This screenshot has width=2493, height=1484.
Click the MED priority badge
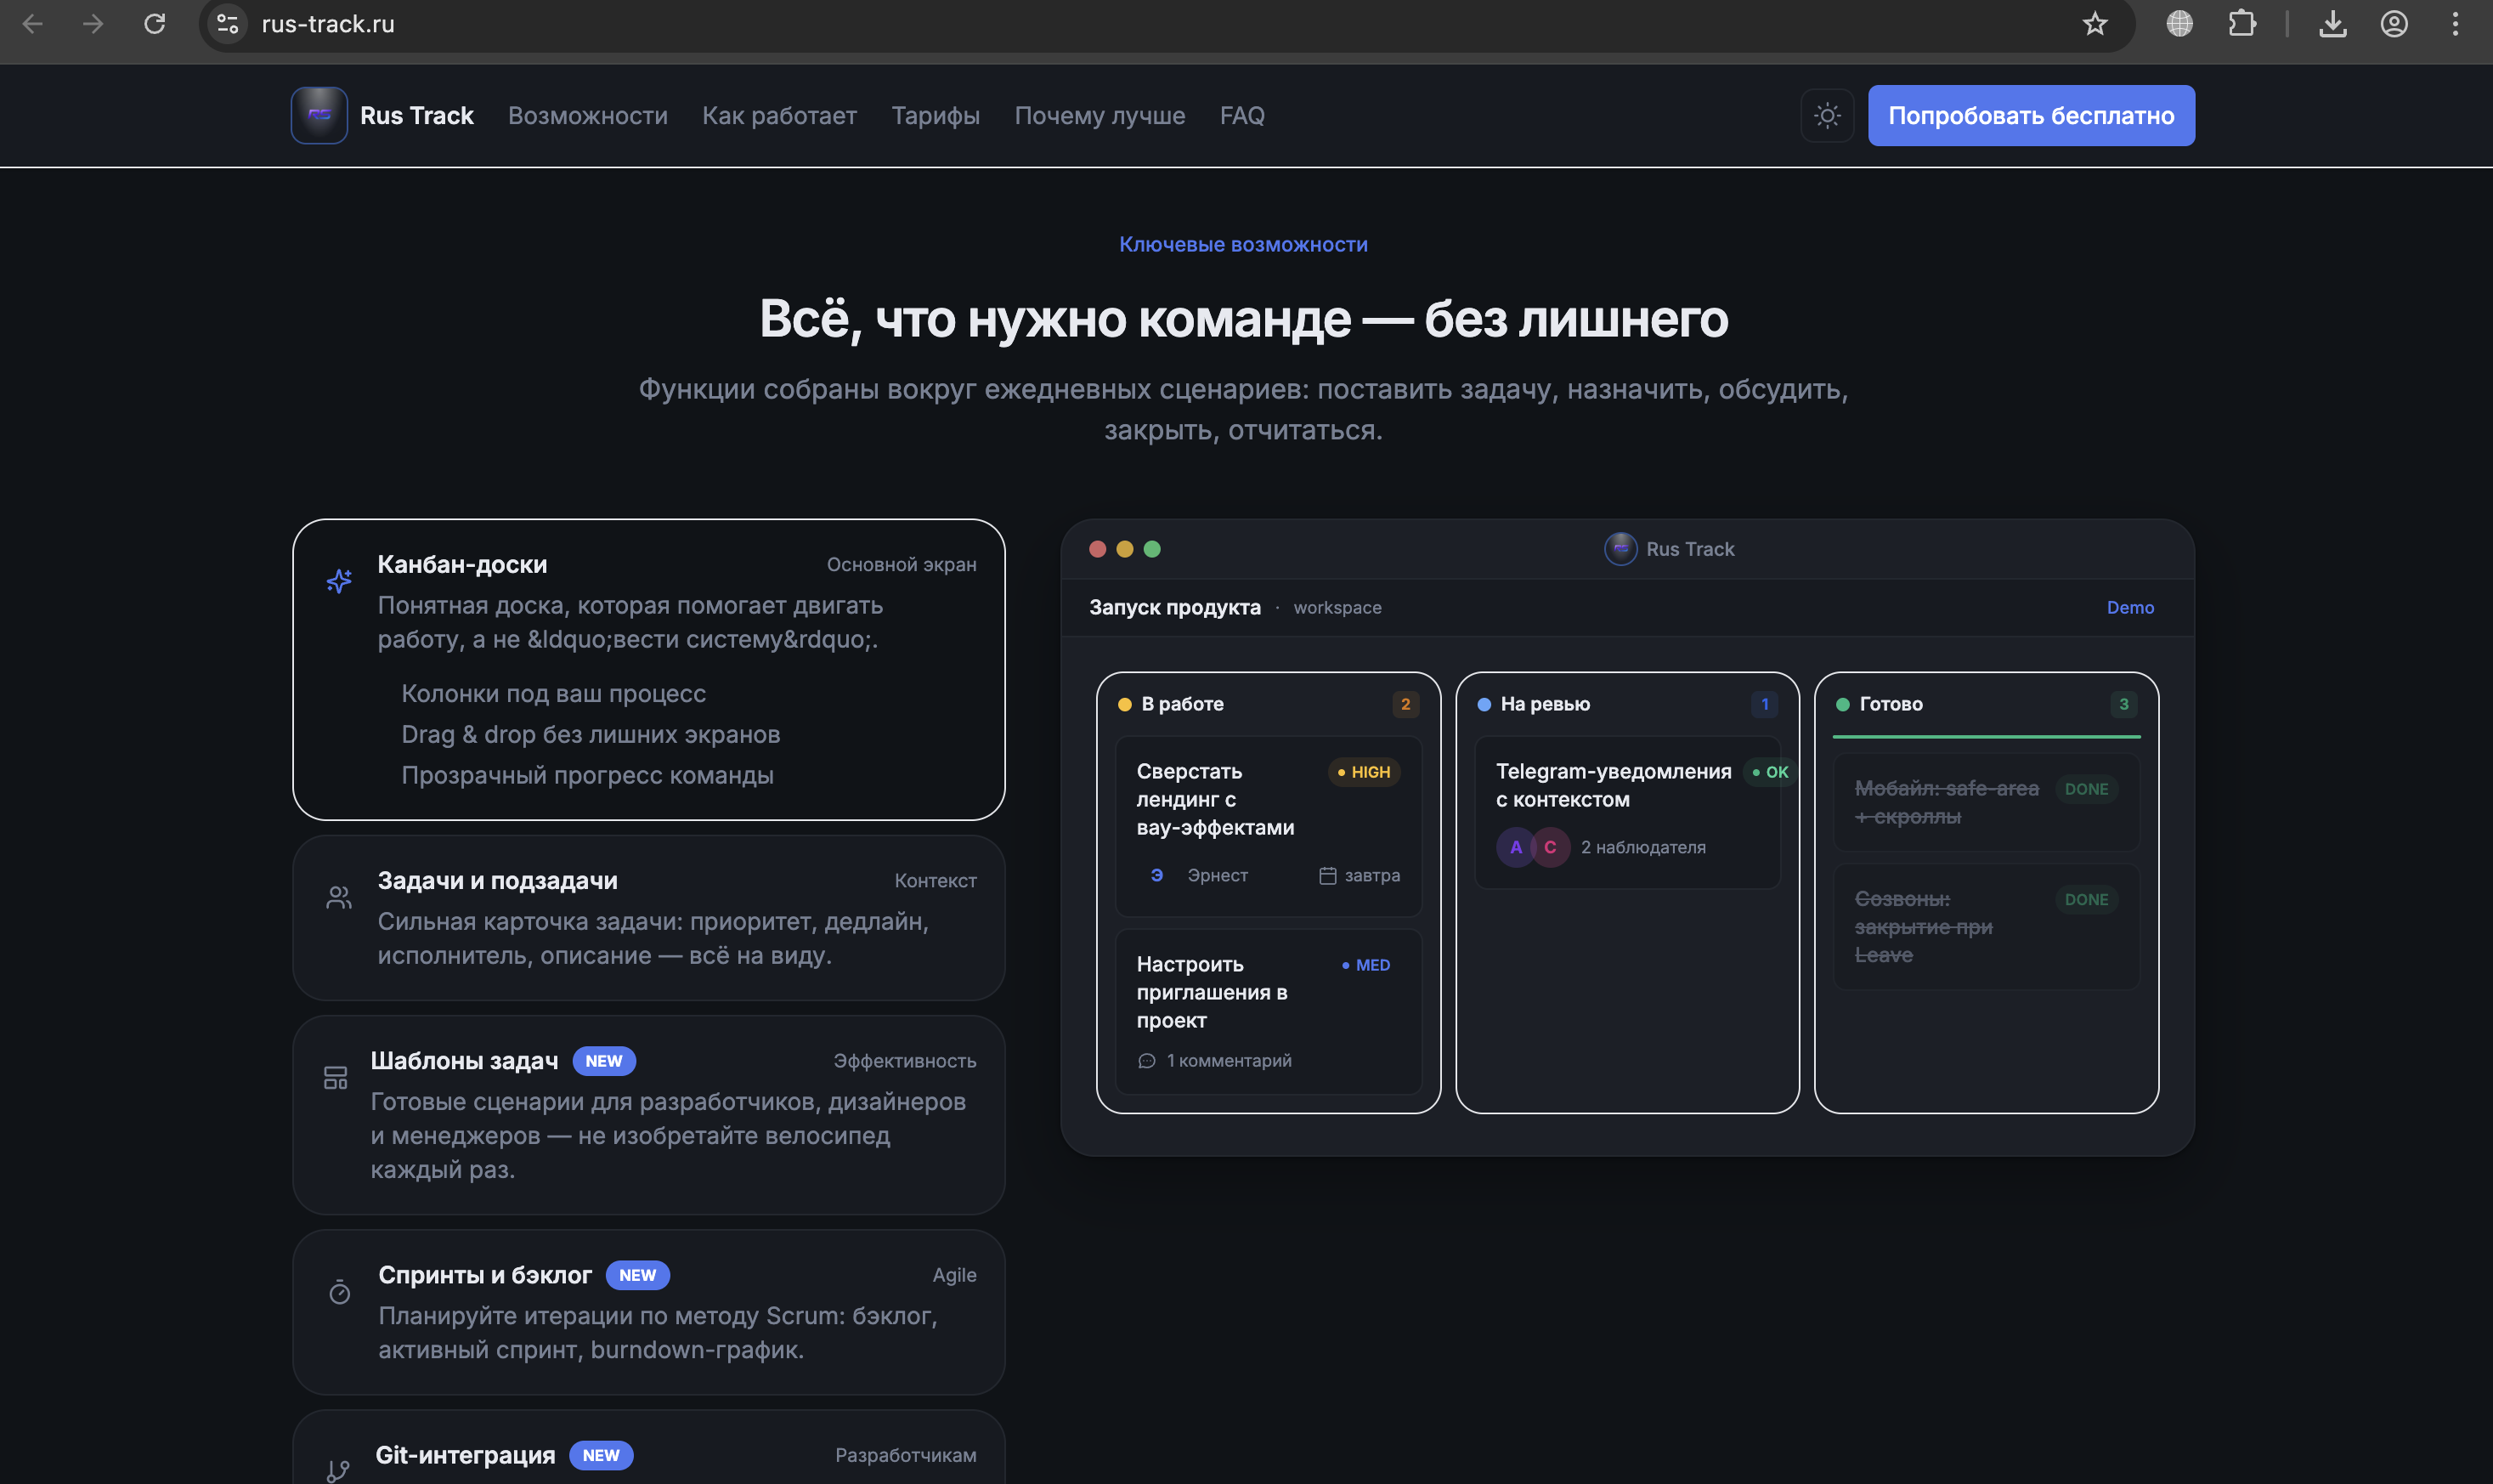(x=1365, y=965)
